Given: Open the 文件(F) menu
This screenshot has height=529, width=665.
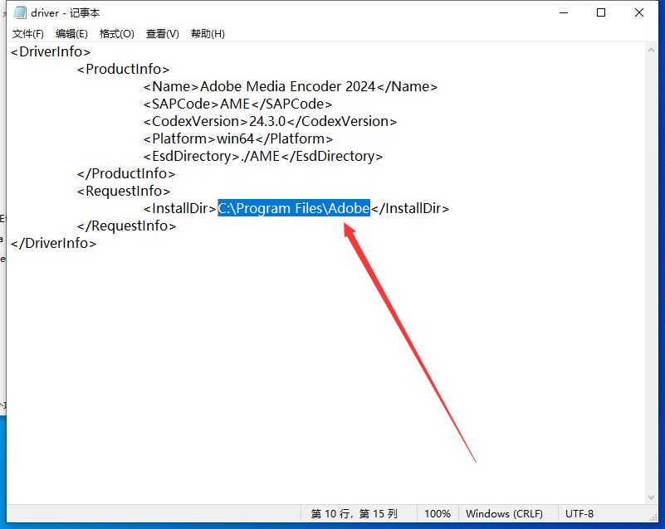Looking at the screenshot, I should pos(28,34).
